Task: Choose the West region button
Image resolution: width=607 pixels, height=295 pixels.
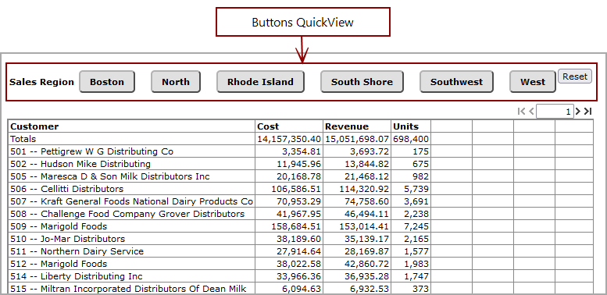Action: tap(533, 82)
